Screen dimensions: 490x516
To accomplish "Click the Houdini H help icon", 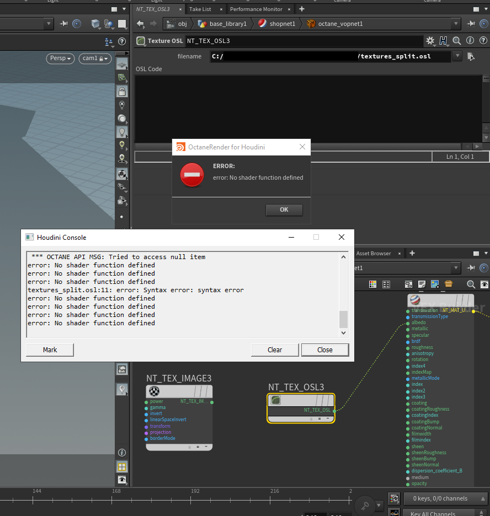I will [x=444, y=41].
